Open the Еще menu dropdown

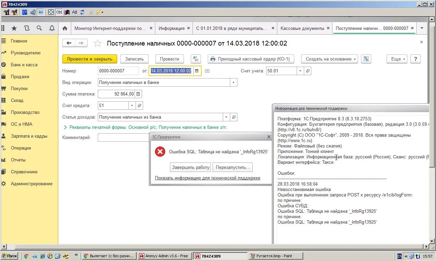[397, 59]
